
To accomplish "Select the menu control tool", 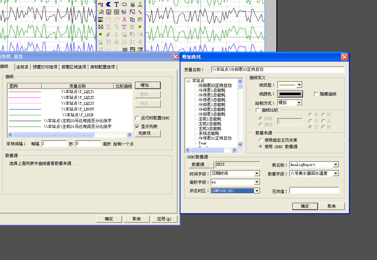I will 132,4.
